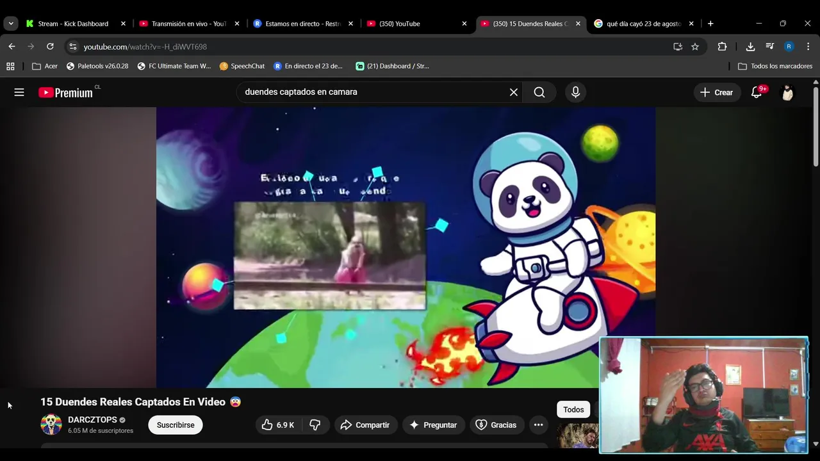Open the extensions puzzle icon
This screenshot has height=461, width=820.
pyautogui.click(x=722, y=47)
